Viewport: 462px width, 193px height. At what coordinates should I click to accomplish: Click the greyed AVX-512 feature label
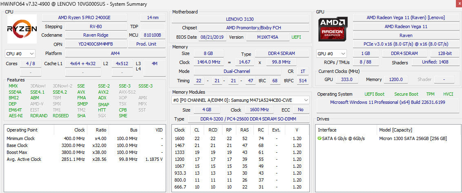[127, 92]
